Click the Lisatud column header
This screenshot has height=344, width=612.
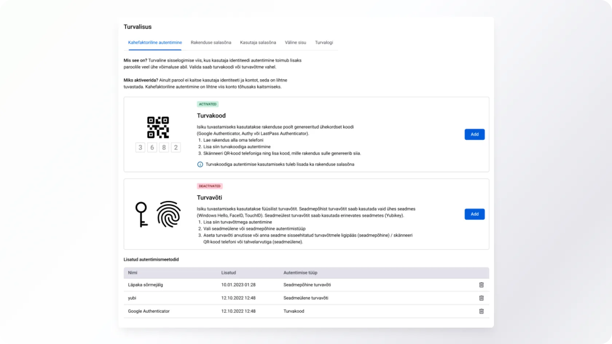point(228,273)
